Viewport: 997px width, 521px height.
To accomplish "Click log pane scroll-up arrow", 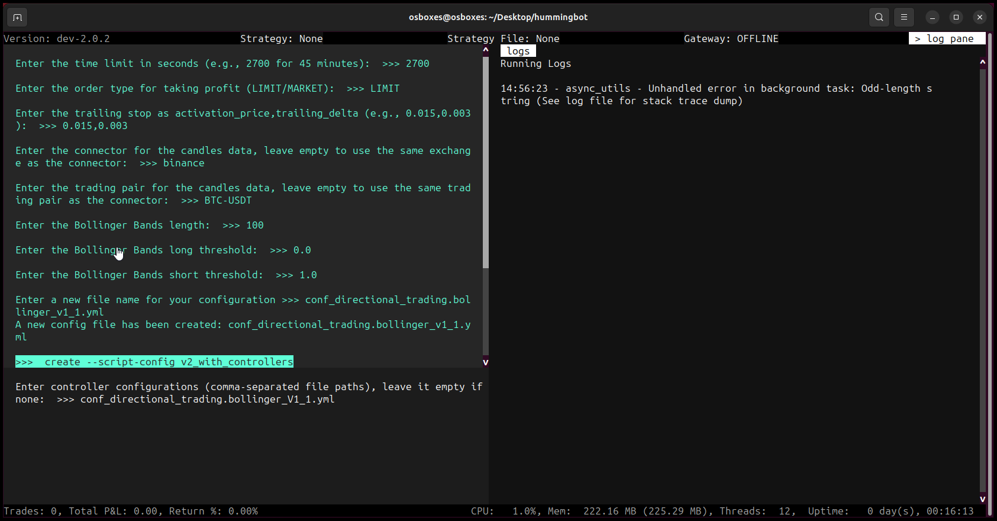I will click(983, 62).
